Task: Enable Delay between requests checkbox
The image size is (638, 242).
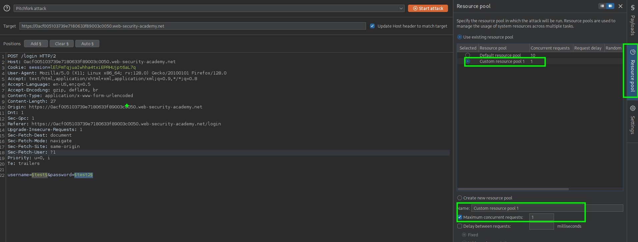Action: [460, 226]
